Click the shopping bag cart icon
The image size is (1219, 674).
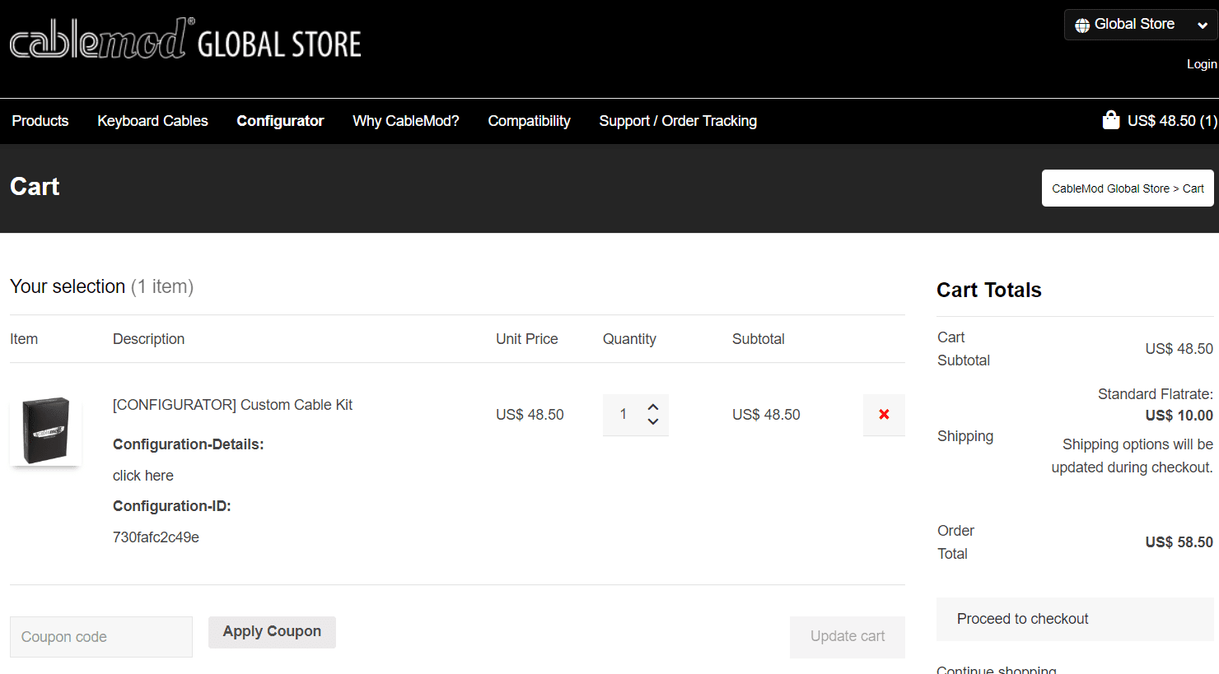(x=1111, y=120)
